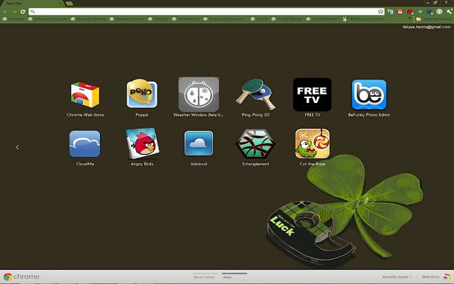Launch the Entanglement game
The height and width of the screenshot is (284, 454).
click(x=255, y=143)
